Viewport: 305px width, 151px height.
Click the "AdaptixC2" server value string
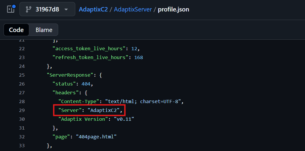click(103, 110)
